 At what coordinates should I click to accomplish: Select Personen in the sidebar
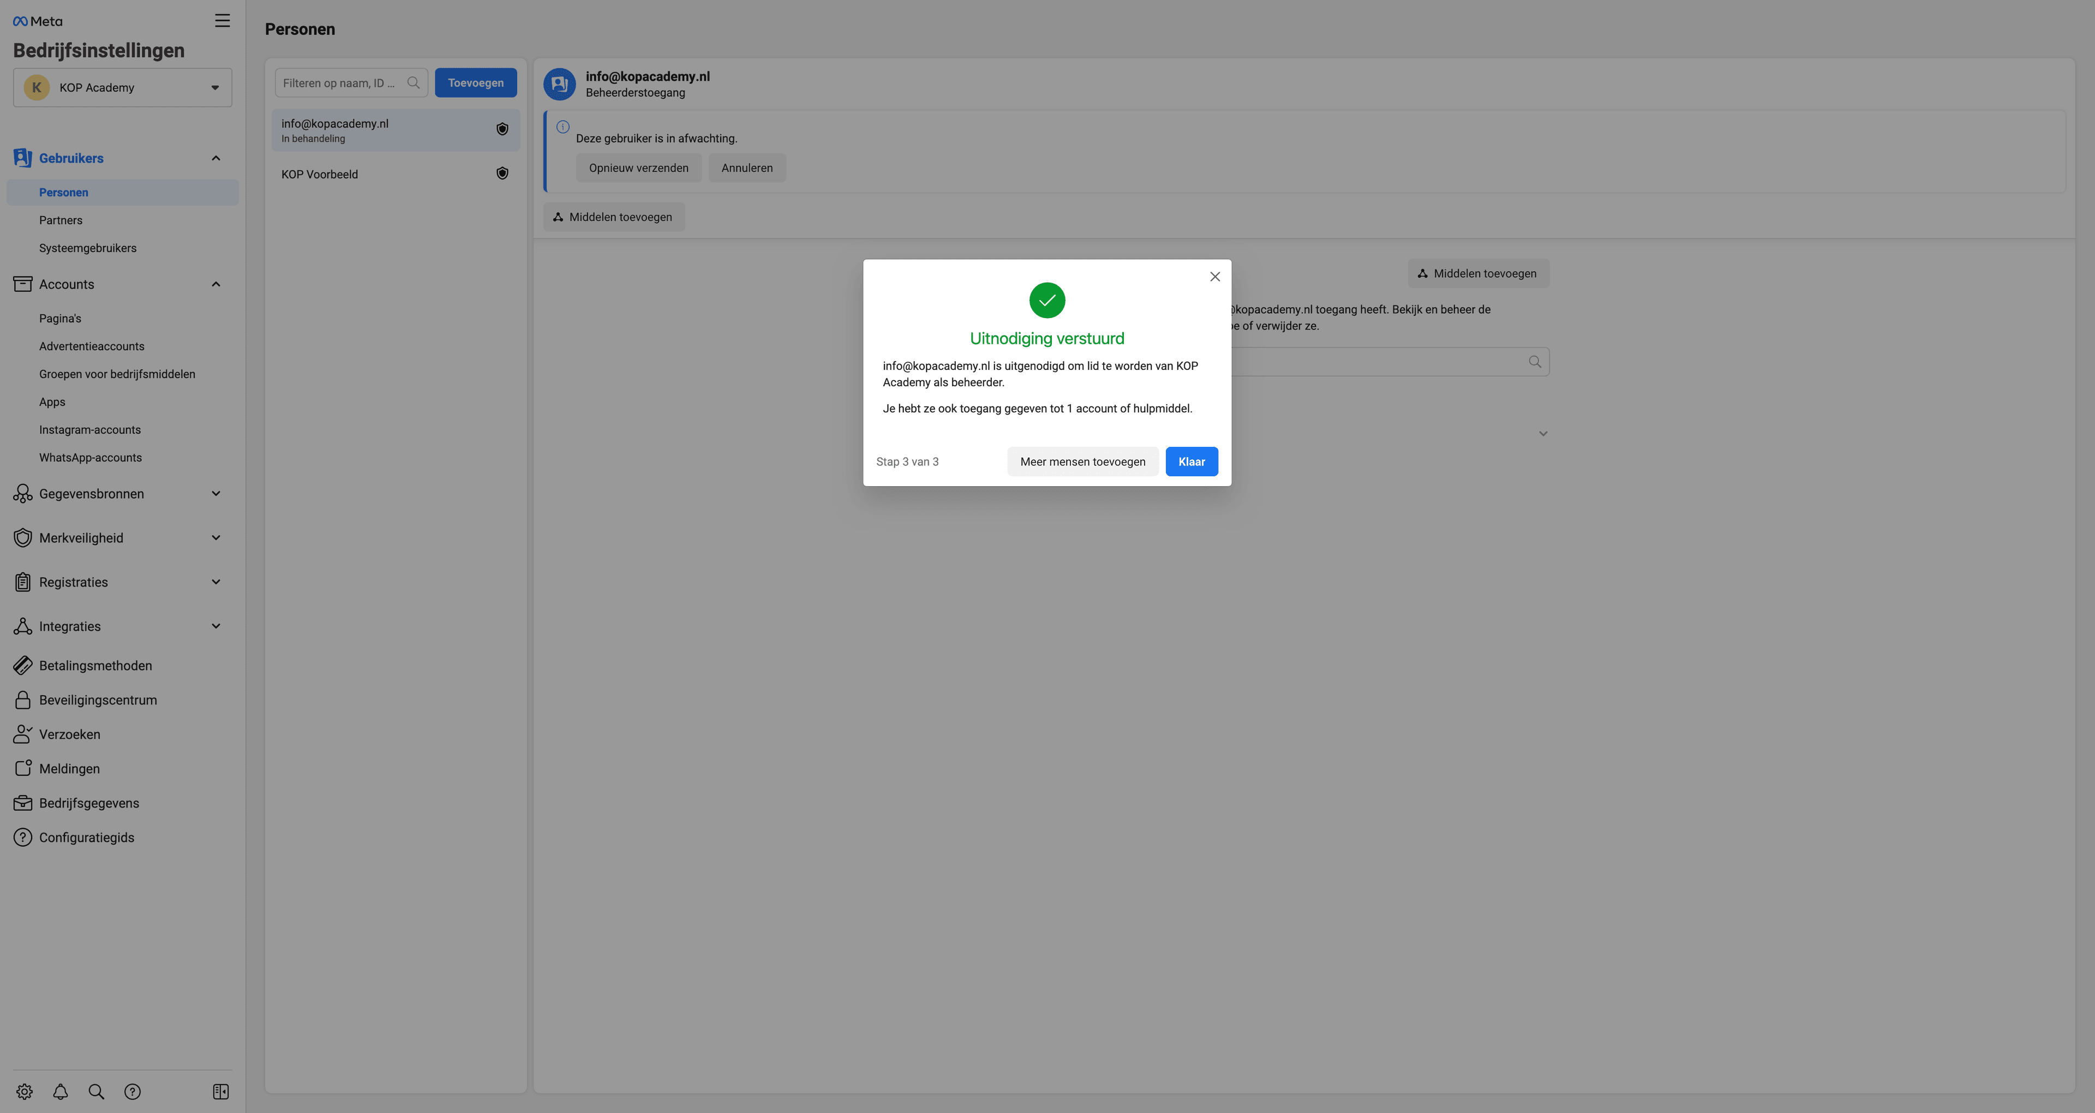pyautogui.click(x=123, y=192)
